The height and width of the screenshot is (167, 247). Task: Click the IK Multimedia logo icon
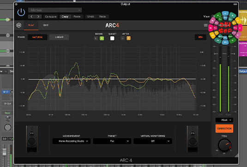point(19,25)
